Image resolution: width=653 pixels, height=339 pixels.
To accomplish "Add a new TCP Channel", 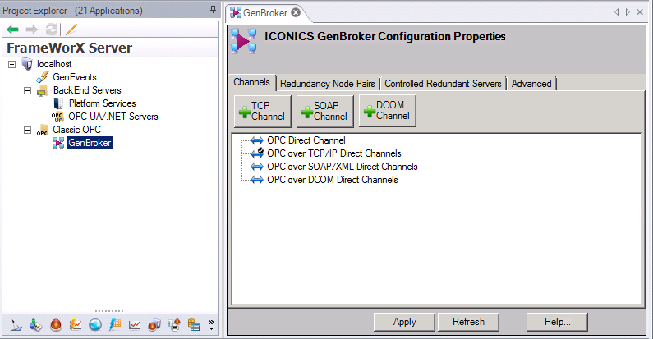I will click(260, 112).
